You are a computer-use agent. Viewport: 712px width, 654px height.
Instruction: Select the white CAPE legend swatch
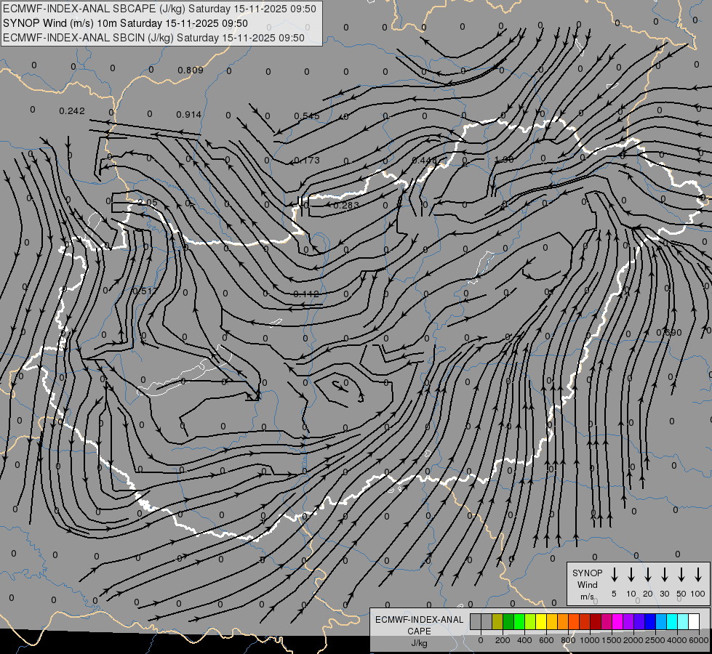coord(694,622)
